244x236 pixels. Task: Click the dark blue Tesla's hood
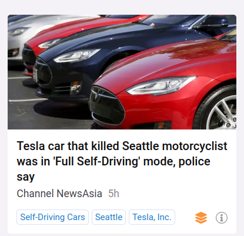110,37
